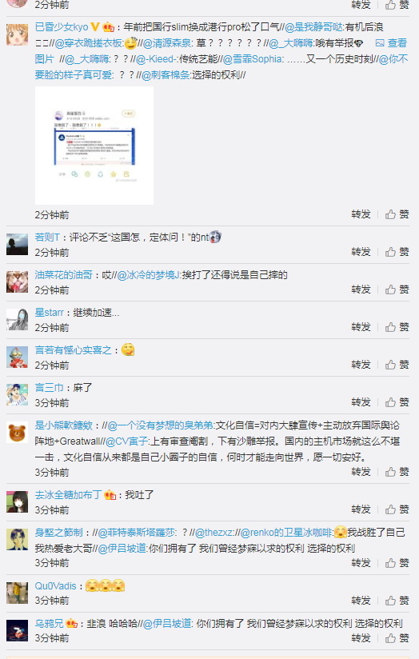Click 转发 under 是小熊軟餹欸's comment

click(361, 472)
